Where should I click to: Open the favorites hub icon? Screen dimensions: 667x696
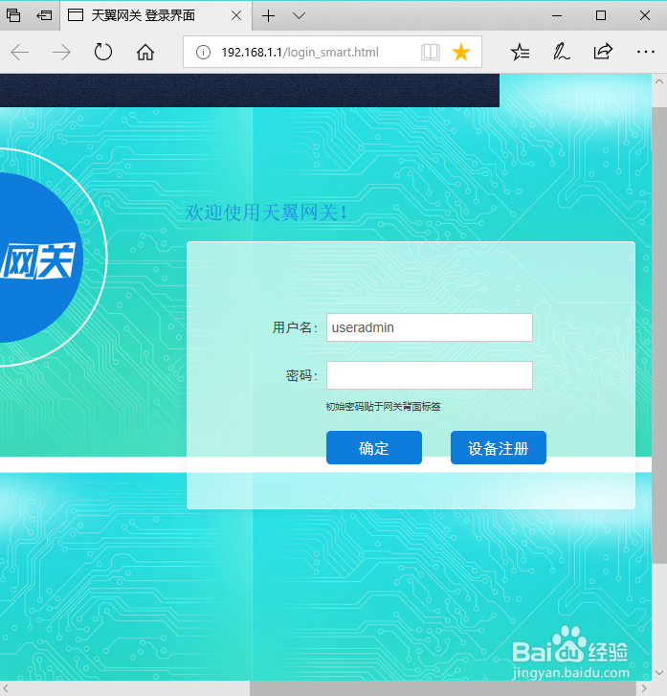pyautogui.click(x=520, y=52)
